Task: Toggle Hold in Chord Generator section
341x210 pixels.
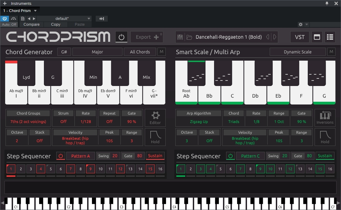Action: pos(155,137)
